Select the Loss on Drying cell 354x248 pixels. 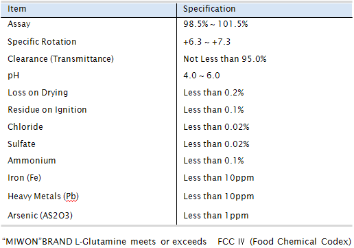(38, 93)
